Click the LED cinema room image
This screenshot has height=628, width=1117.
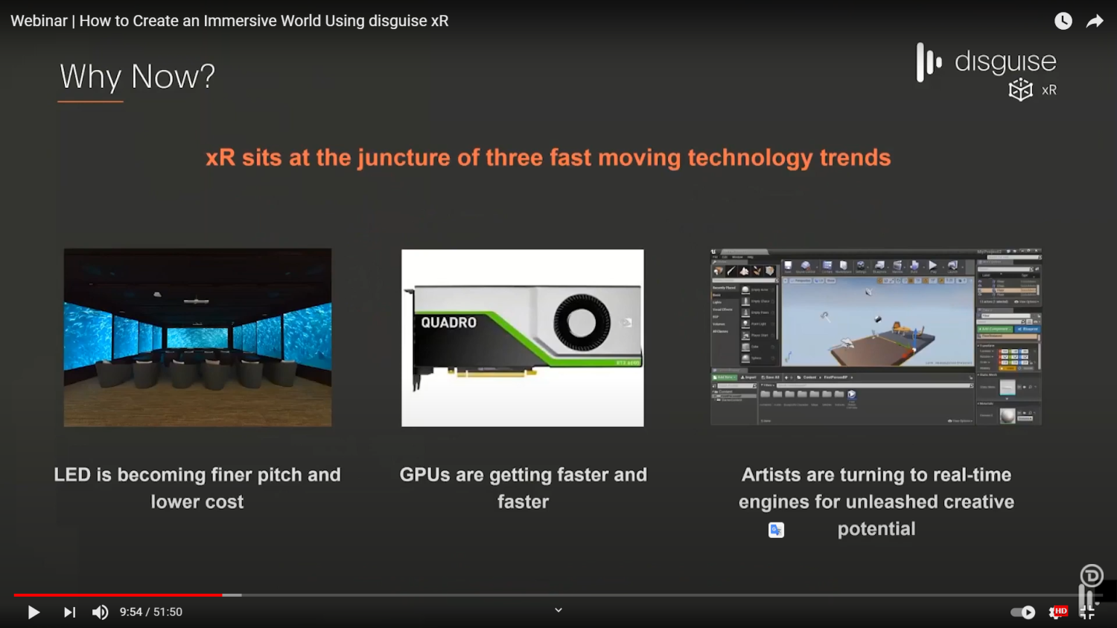[197, 337]
